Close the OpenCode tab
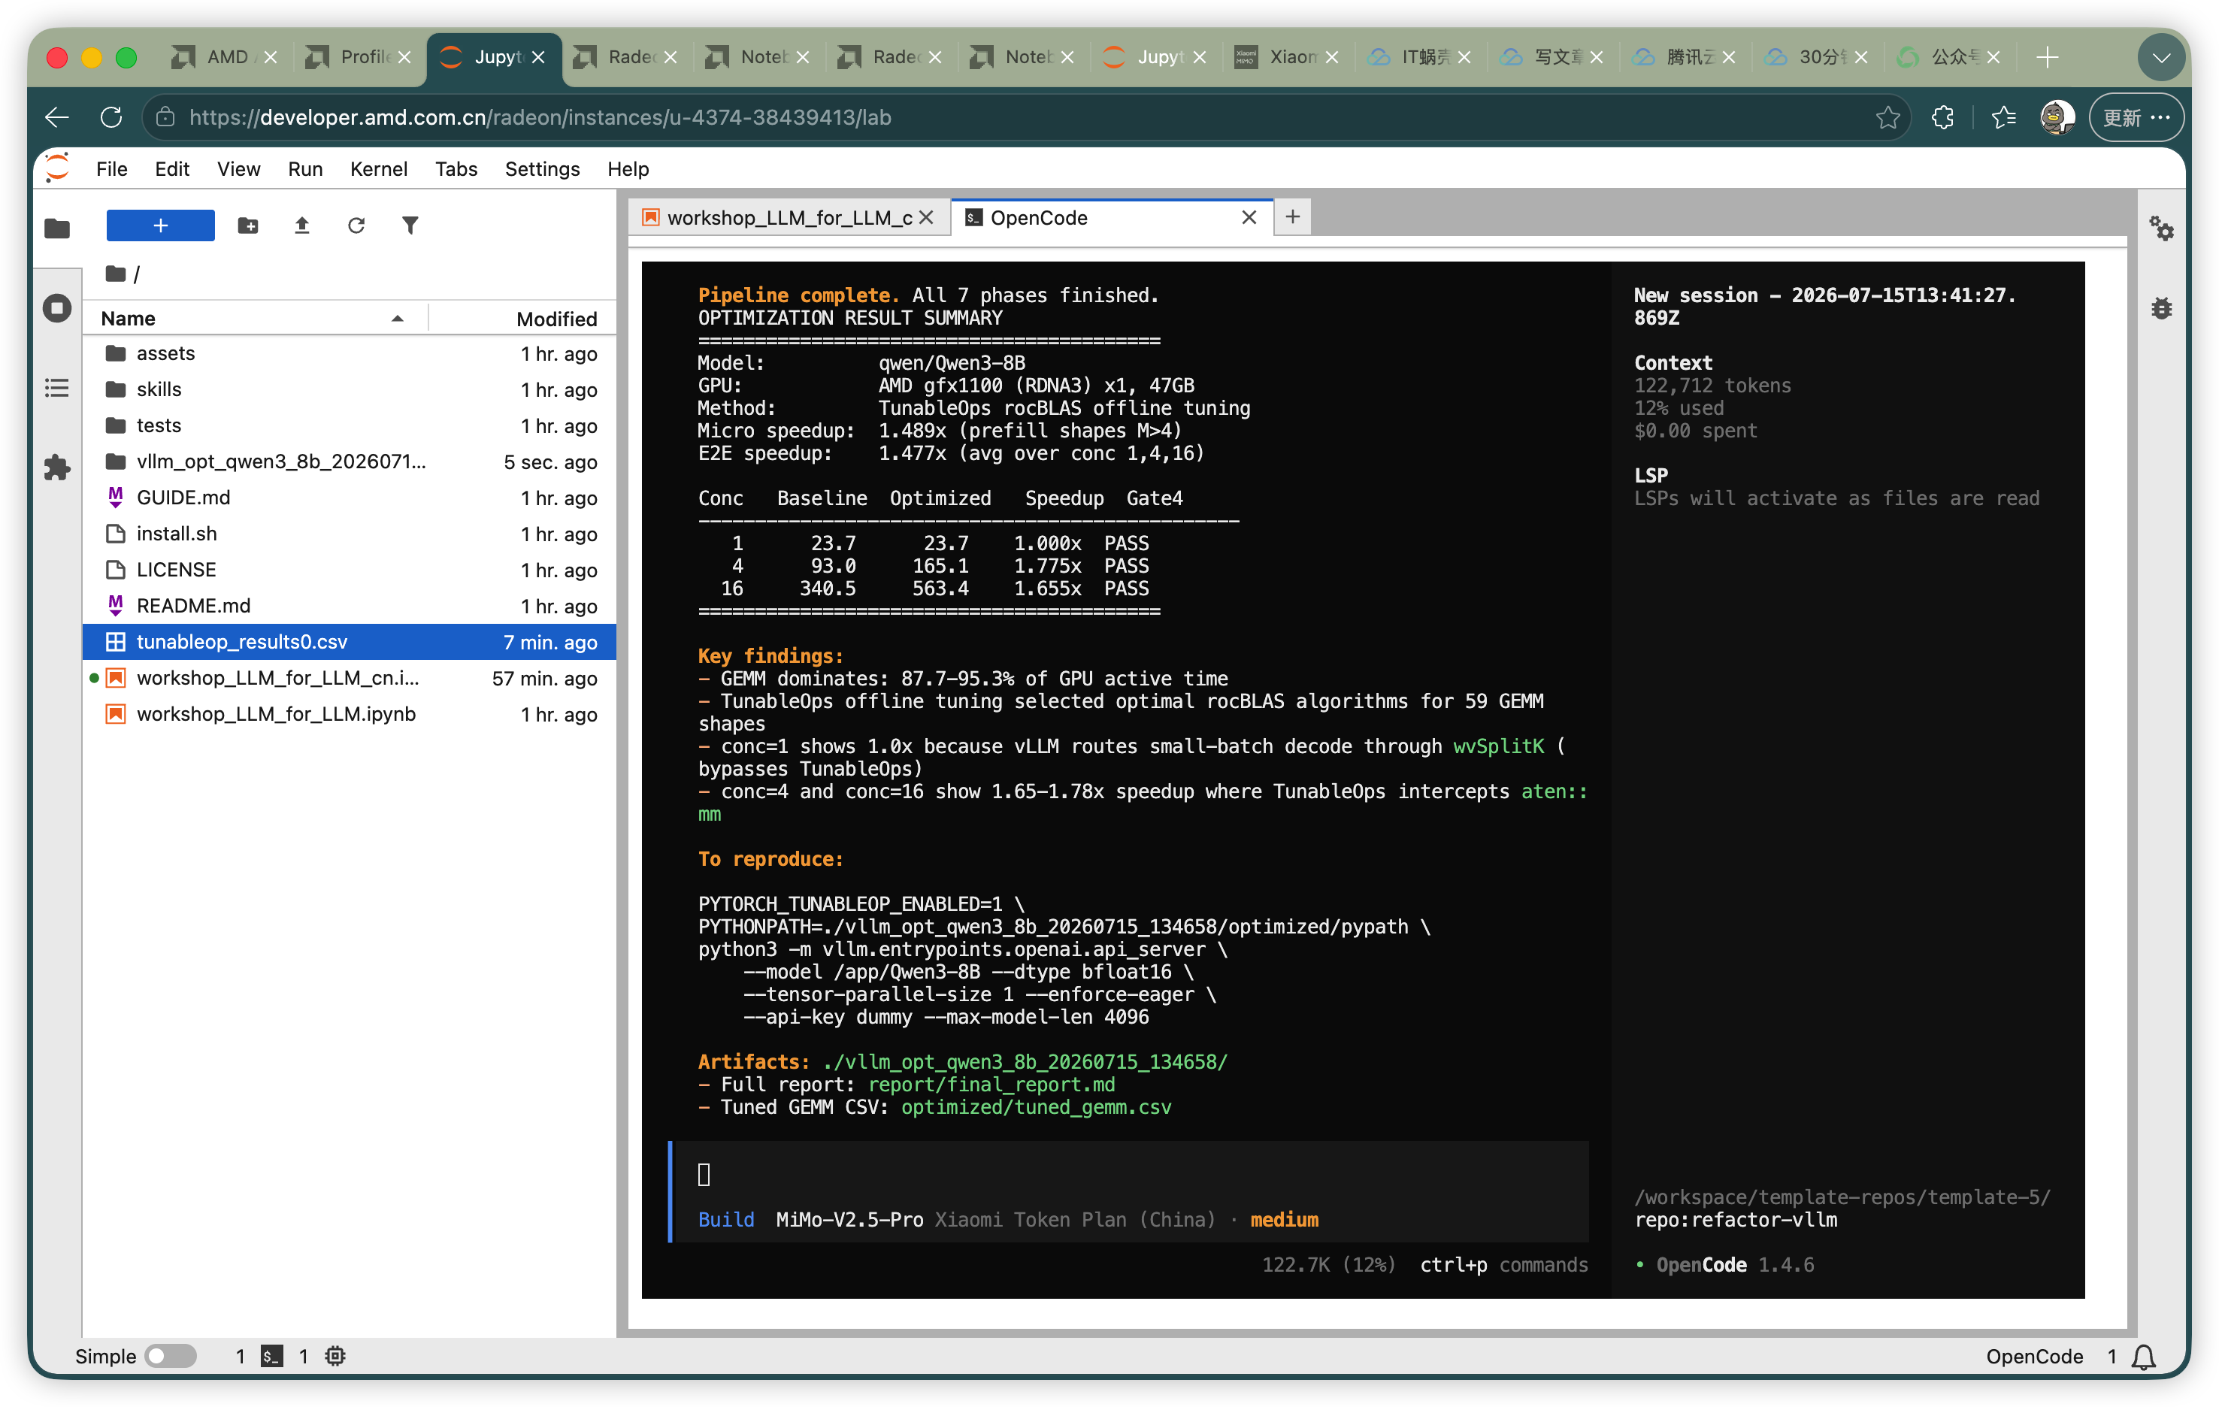This screenshot has width=2219, height=1407. coord(1249,217)
